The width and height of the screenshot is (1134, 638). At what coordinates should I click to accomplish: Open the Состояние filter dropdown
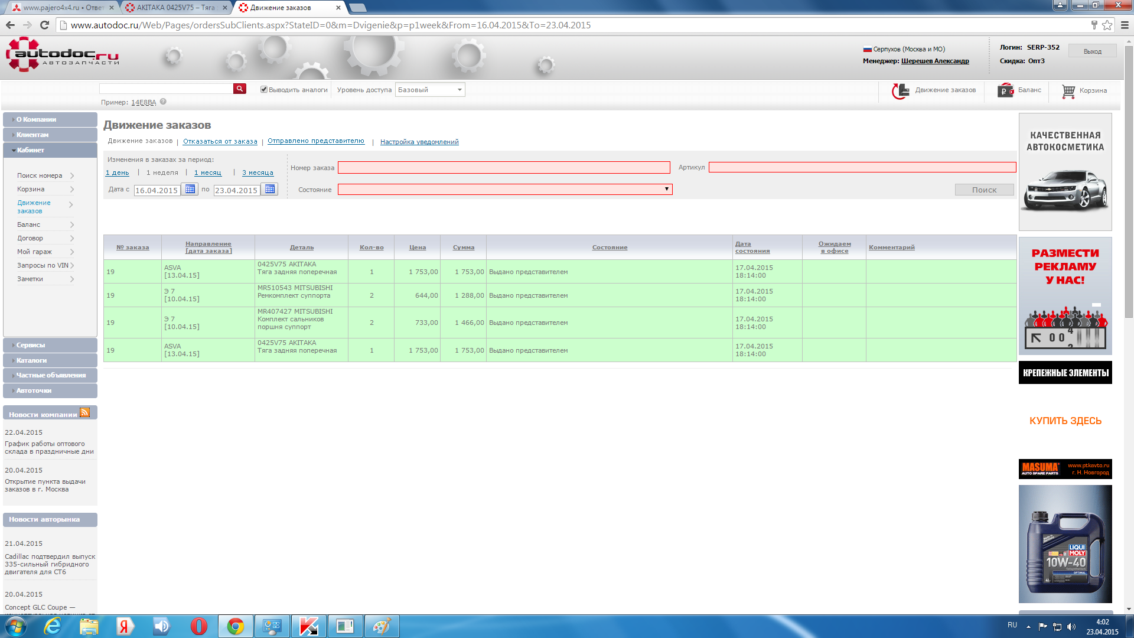click(x=505, y=190)
